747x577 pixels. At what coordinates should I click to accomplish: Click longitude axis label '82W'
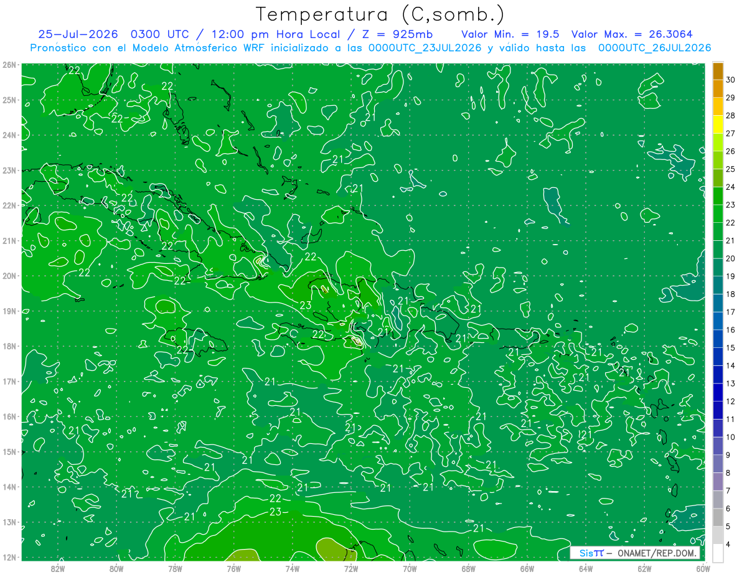coord(58,568)
